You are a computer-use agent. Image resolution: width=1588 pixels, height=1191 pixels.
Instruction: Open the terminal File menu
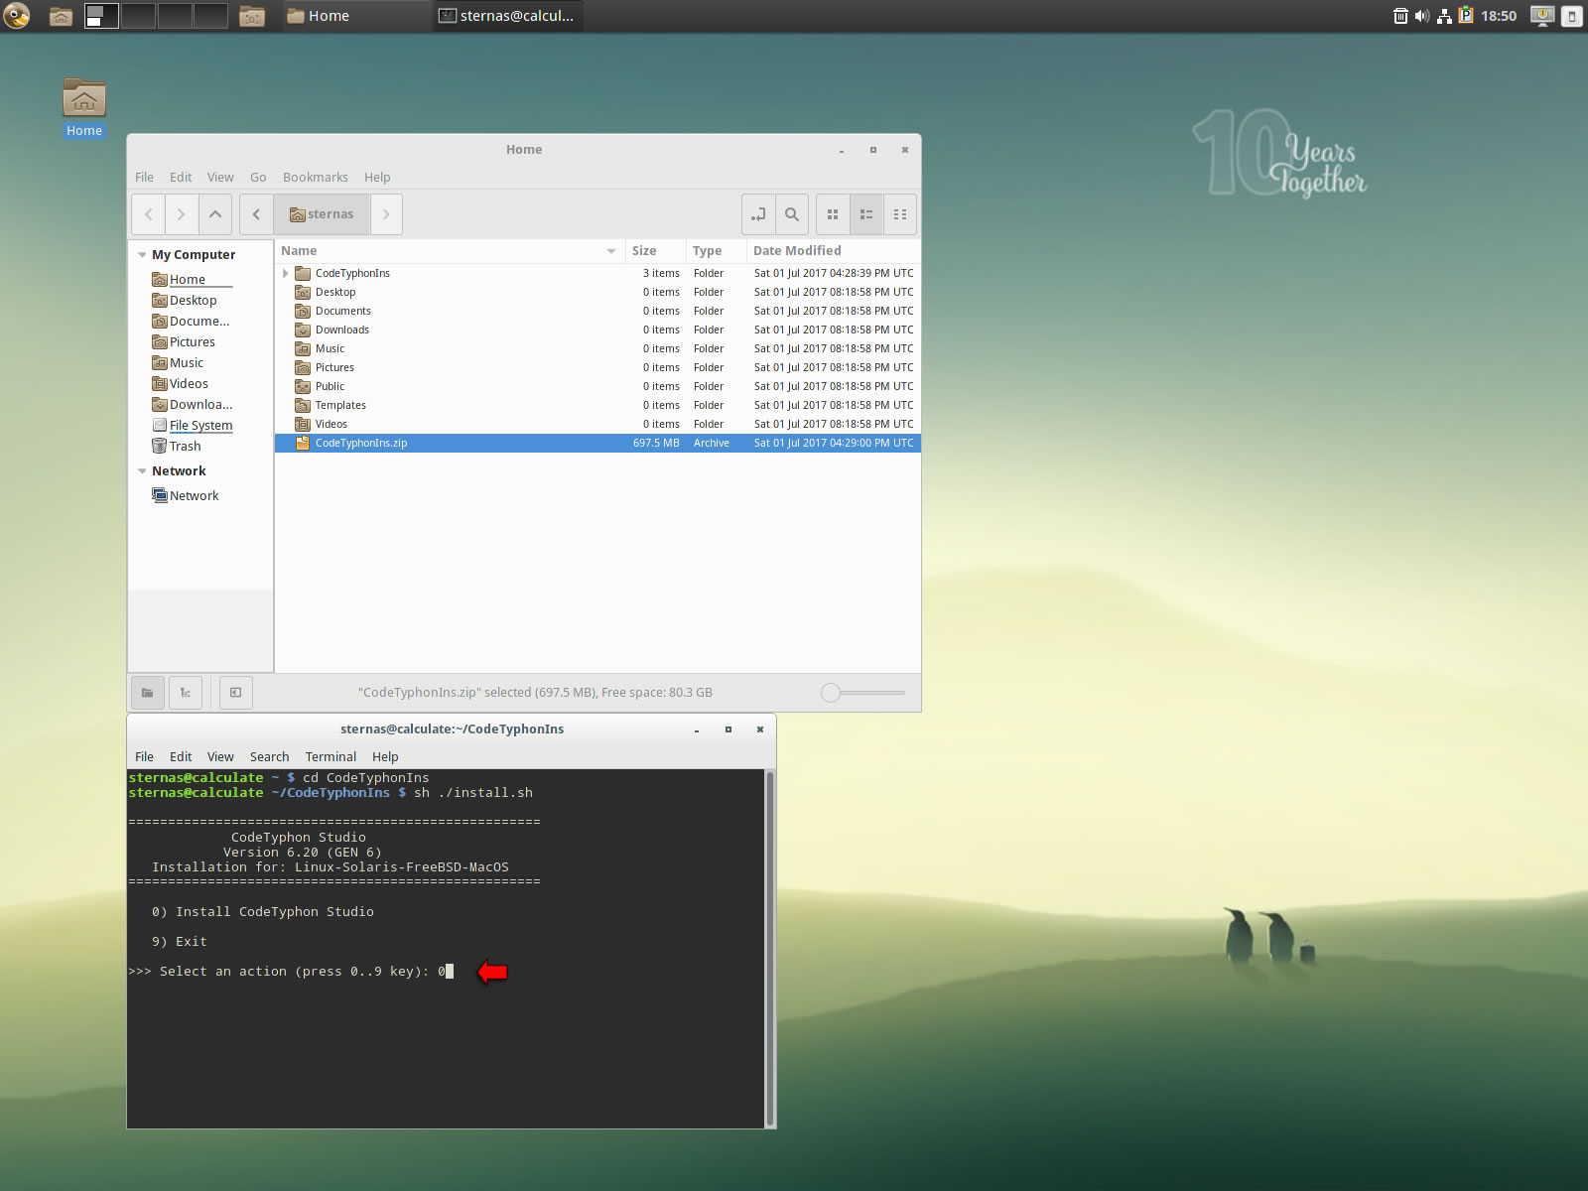click(144, 757)
